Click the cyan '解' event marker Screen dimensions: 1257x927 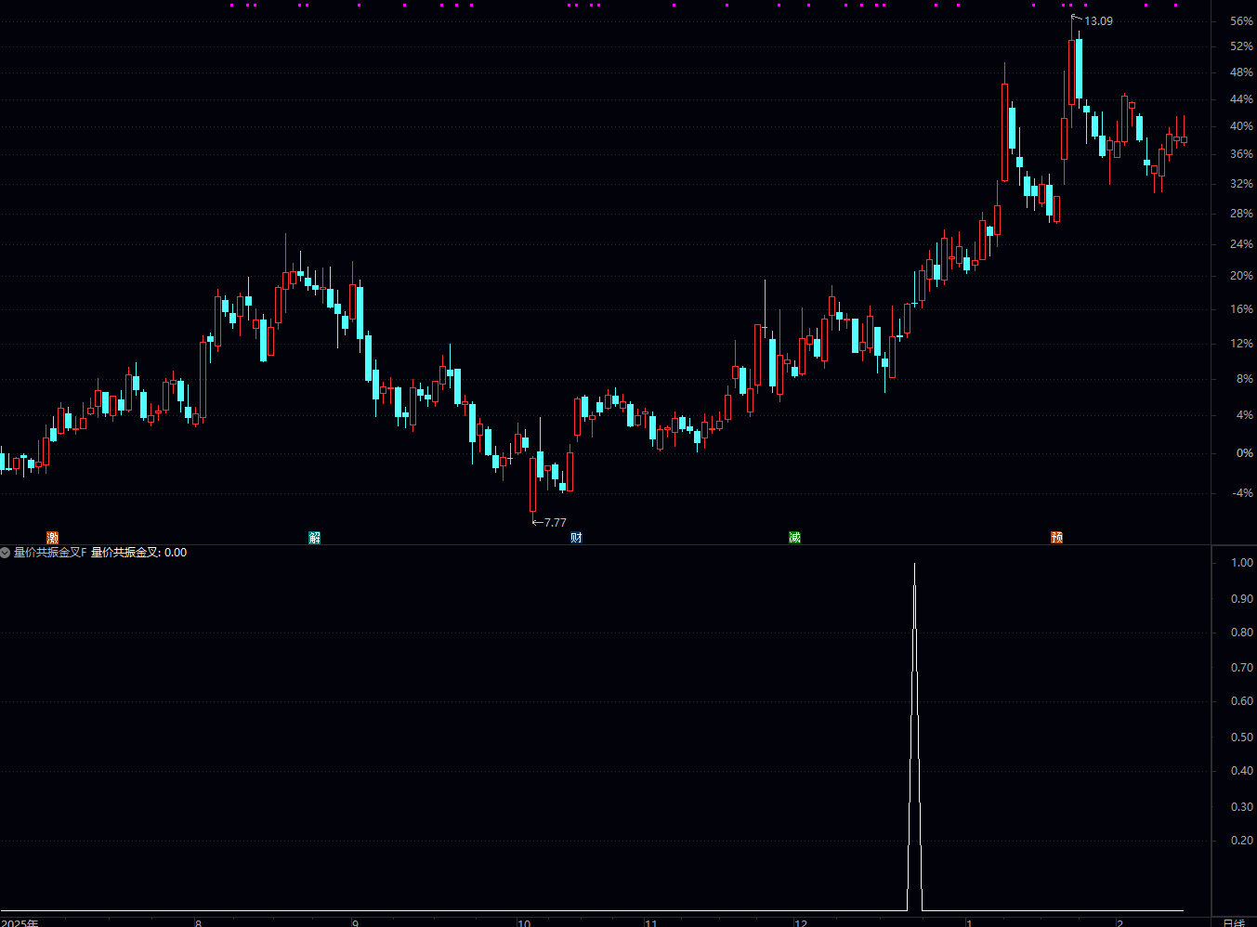[315, 537]
